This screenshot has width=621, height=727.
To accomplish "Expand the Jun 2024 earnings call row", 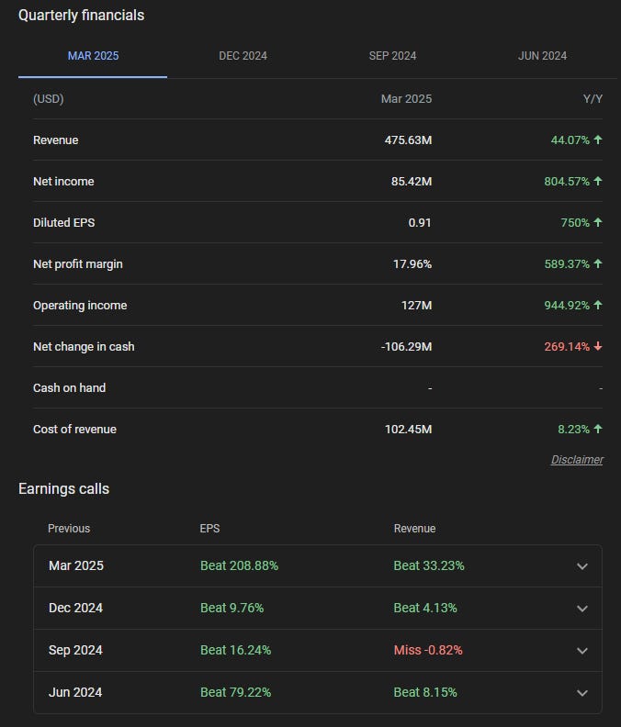I will [318, 693].
